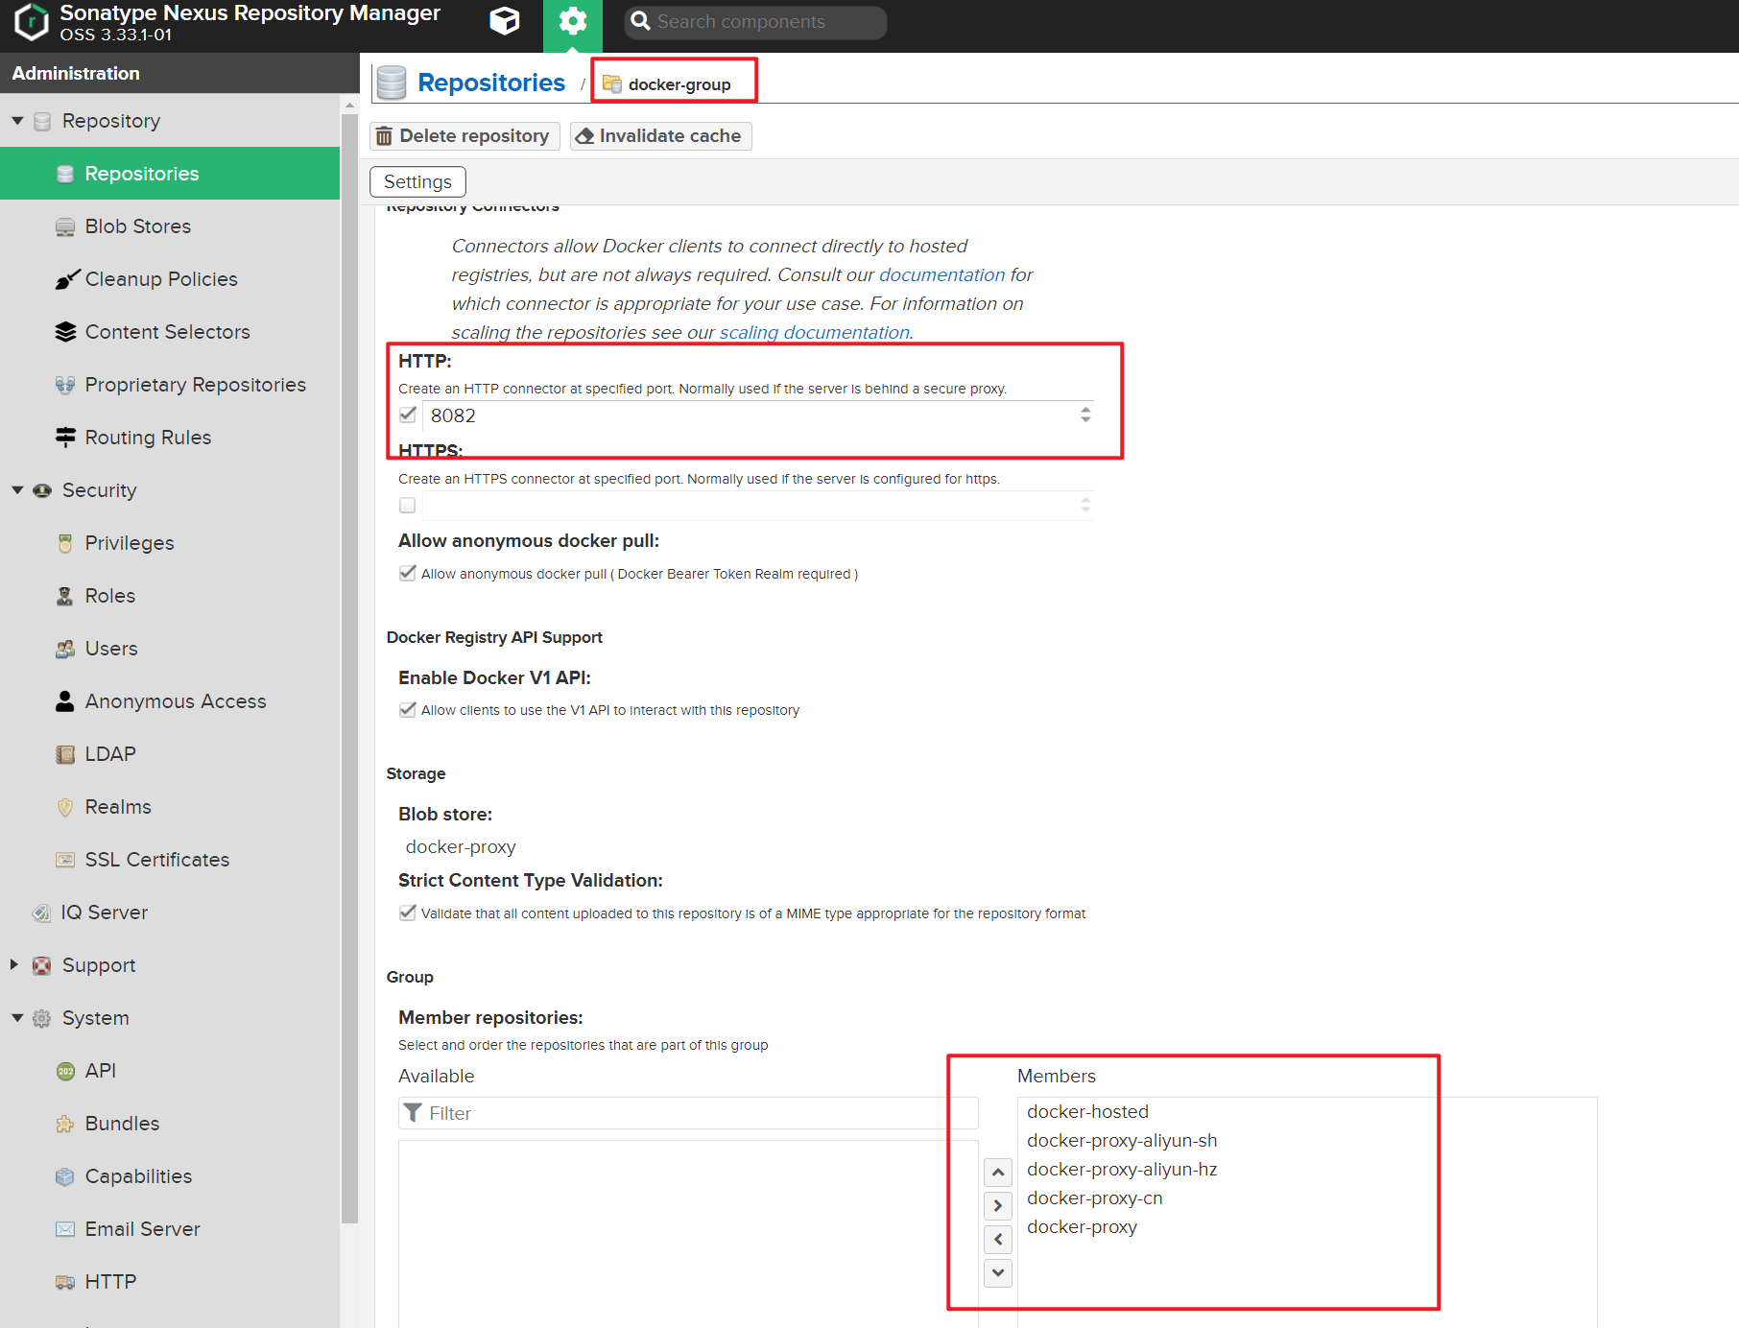Screen dimensions: 1739x1328
Task: Click the Available repositories Filter field
Action: (x=688, y=1113)
